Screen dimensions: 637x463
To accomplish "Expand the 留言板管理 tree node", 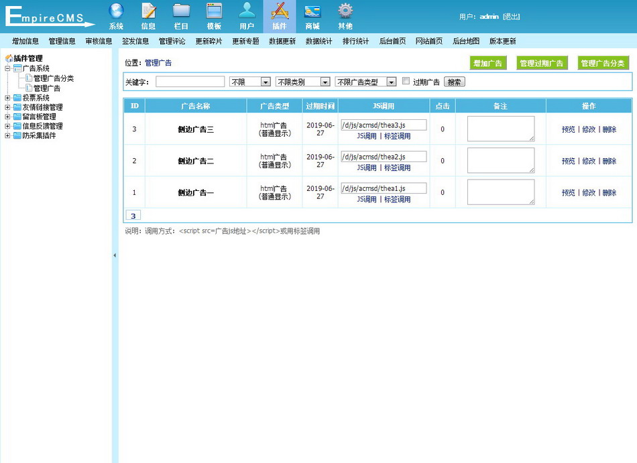I will [7, 117].
